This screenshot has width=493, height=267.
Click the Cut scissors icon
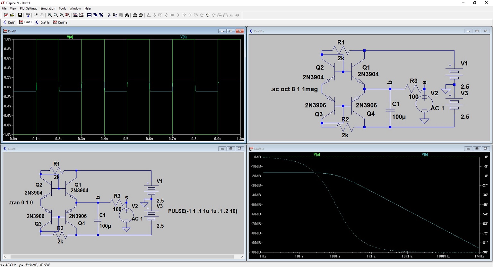click(x=109, y=15)
